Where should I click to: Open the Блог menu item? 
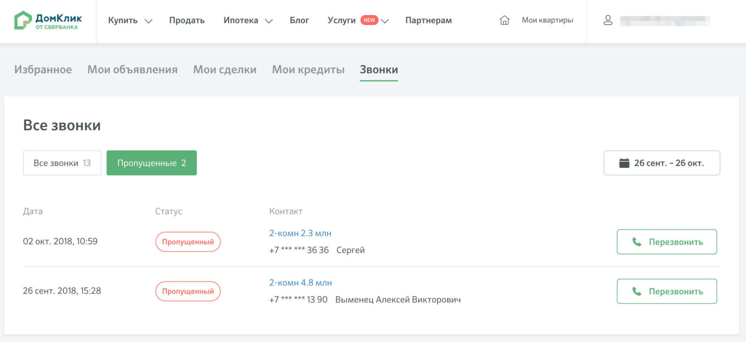point(299,20)
